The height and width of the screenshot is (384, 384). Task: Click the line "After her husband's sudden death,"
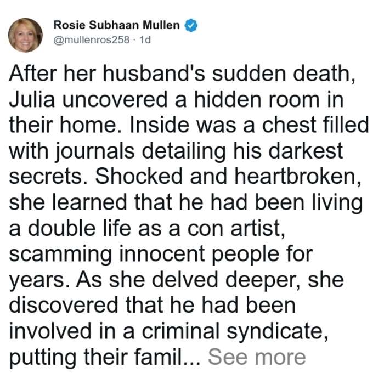(x=182, y=74)
